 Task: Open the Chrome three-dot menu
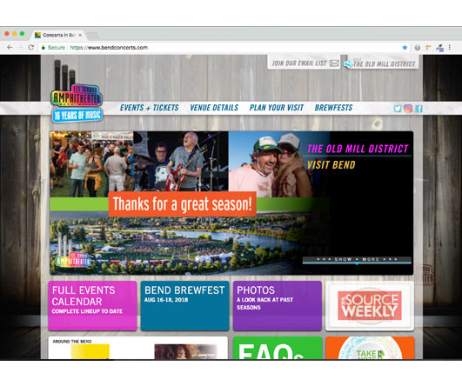tap(450, 48)
